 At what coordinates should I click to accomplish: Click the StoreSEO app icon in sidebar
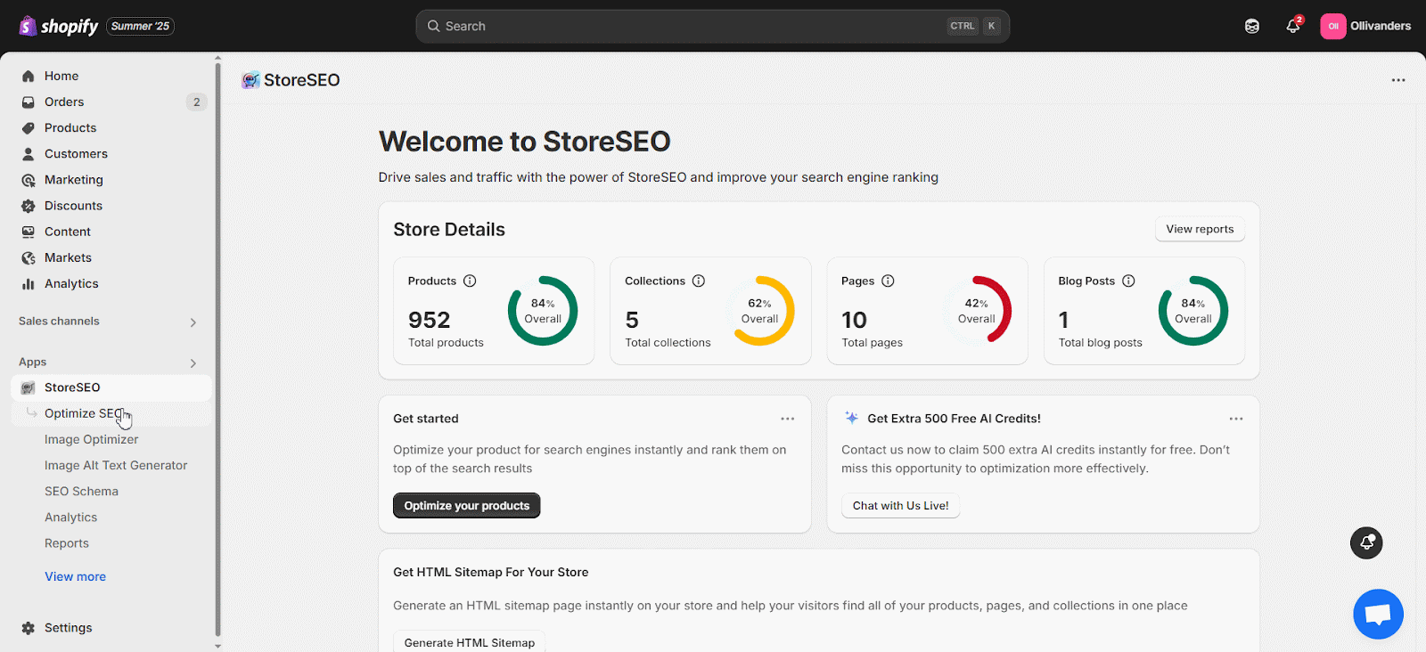(29, 387)
